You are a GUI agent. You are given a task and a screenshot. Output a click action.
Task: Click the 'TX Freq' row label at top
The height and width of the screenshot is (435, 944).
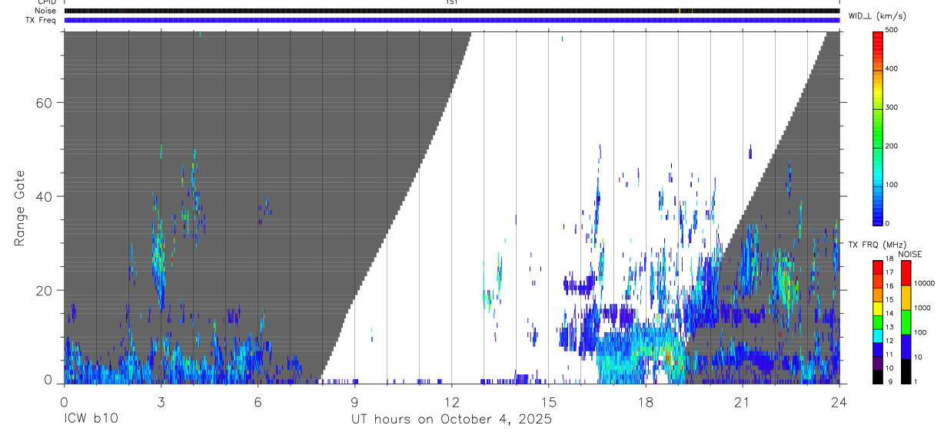42,20
